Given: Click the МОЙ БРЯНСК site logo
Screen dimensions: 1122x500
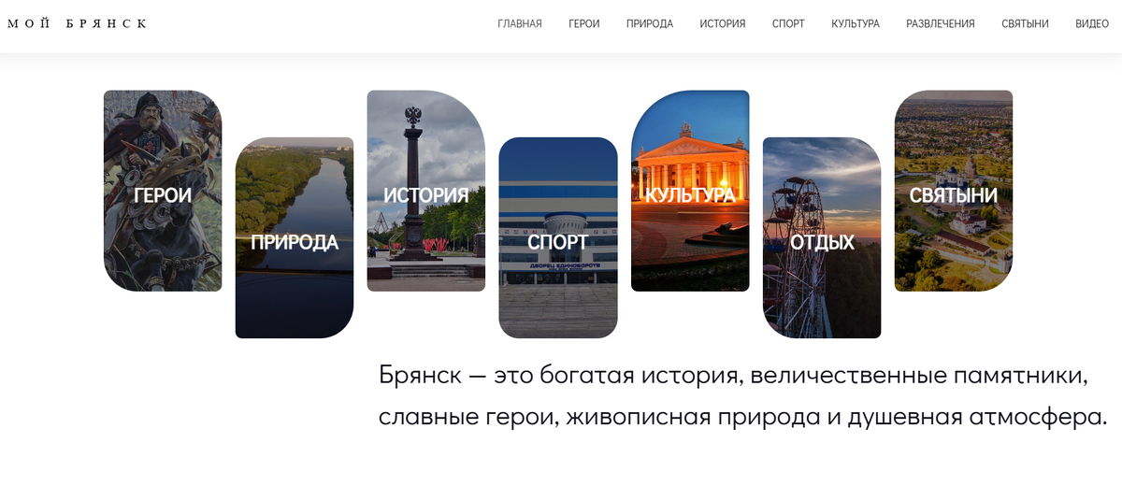Looking at the screenshot, I should click(77, 23).
